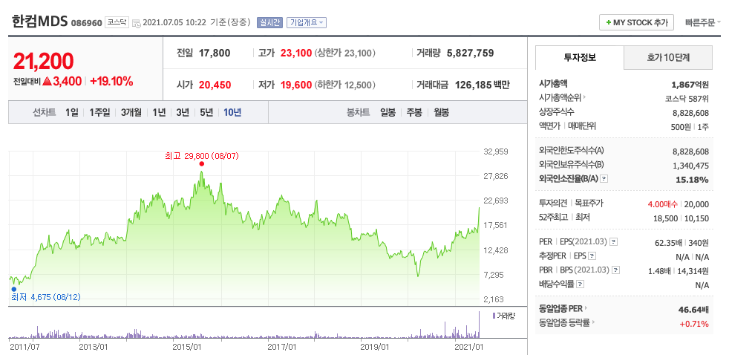Click the stock code 086960

[86, 23]
